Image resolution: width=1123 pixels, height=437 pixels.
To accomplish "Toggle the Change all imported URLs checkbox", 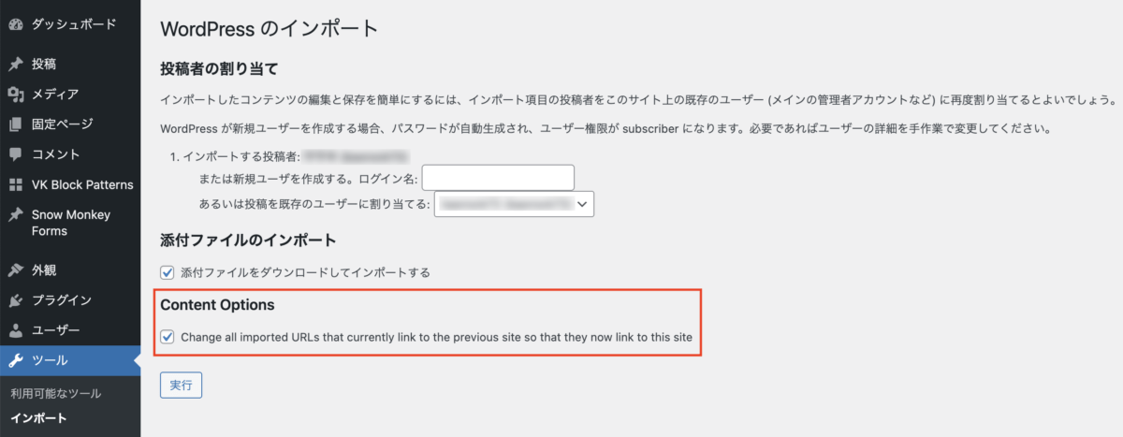I will (168, 337).
